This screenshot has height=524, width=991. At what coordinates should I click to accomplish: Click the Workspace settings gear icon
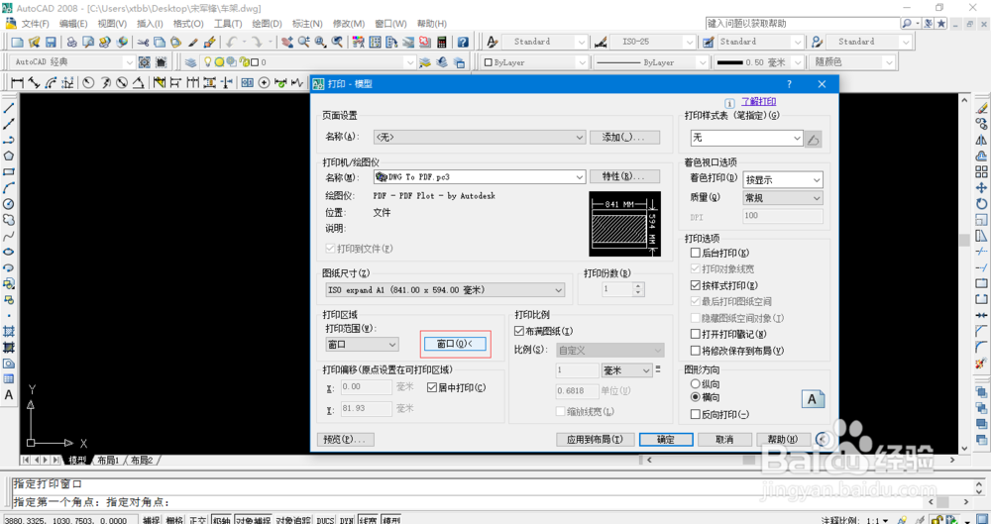coord(145,62)
